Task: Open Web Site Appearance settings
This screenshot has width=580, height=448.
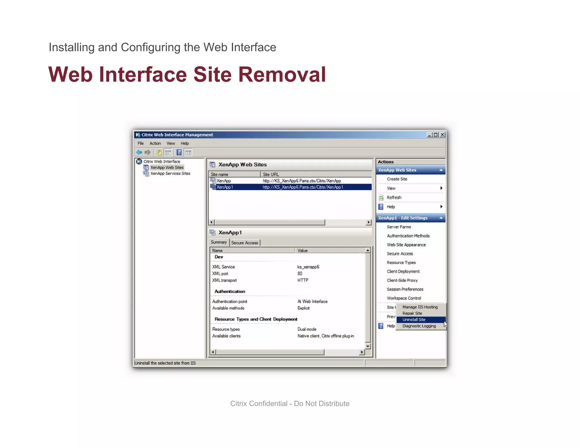Action: tap(406, 245)
